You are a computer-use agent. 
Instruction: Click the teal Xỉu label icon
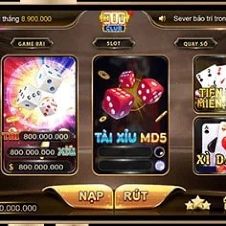coord(67,151)
